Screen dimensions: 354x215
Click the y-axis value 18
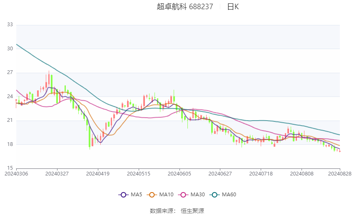pos(10,144)
